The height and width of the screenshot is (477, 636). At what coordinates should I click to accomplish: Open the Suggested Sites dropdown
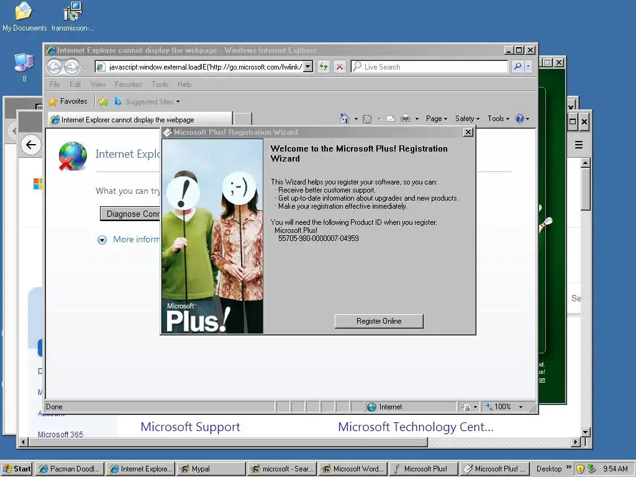pyautogui.click(x=147, y=101)
